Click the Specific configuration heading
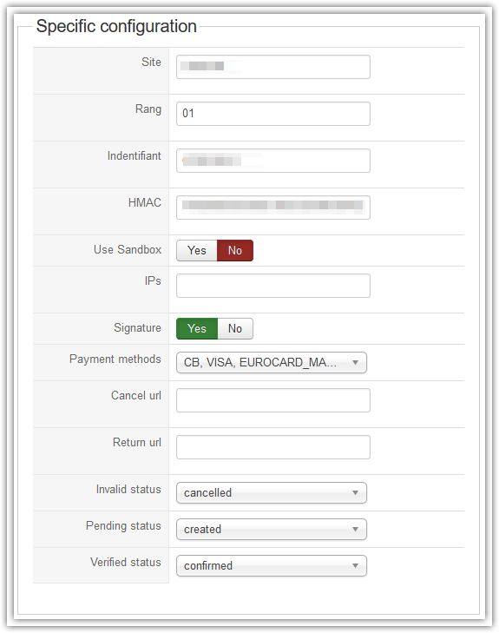The height and width of the screenshot is (633, 499). tap(116, 27)
